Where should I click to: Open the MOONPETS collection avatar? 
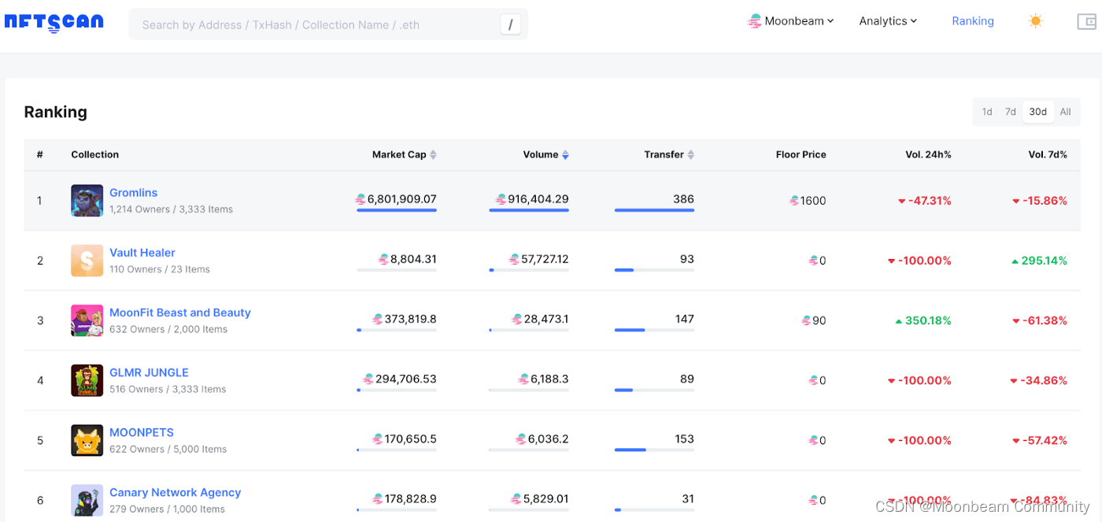(87, 440)
